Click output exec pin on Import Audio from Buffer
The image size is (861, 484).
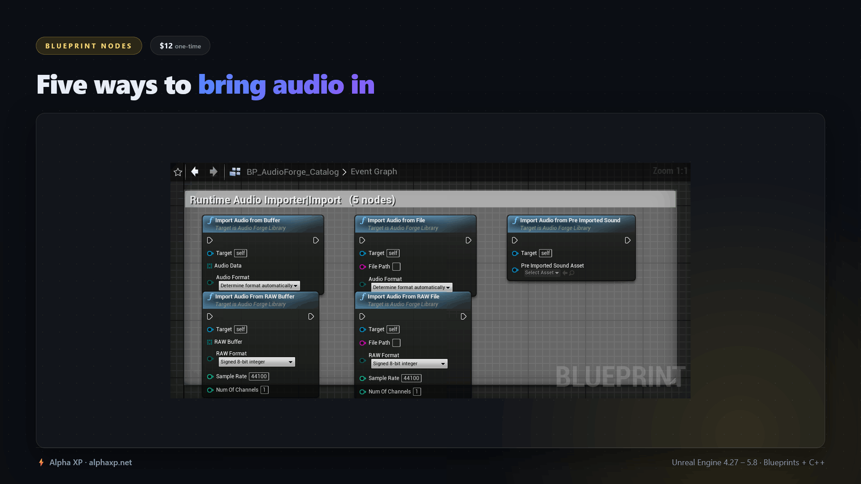coord(316,241)
